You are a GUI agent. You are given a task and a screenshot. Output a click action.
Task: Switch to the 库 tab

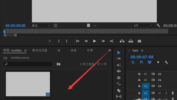click(x=59, y=50)
